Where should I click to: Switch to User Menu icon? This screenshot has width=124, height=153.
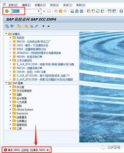coord(7,26)
